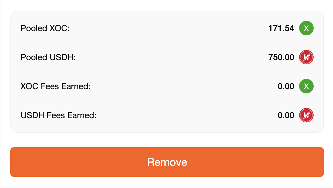Image resolution: width=333 pixels, height=188 pixels.
Task: Click the word "Remove" on the orange button
Action: (x=167, y=162)
